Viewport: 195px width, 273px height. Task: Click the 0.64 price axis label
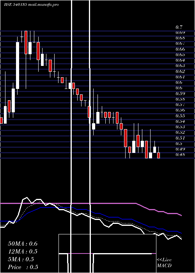coord(180,60)
